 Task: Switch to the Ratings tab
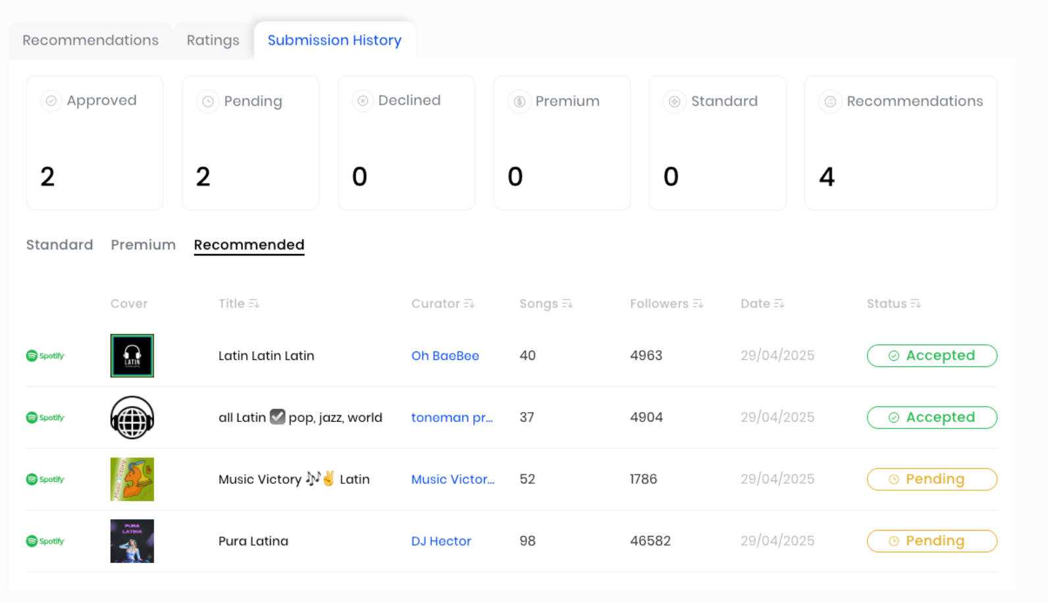pos(213,40)
